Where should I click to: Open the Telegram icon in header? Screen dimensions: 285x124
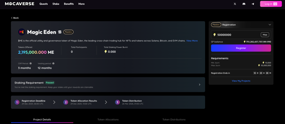[253, 4]
